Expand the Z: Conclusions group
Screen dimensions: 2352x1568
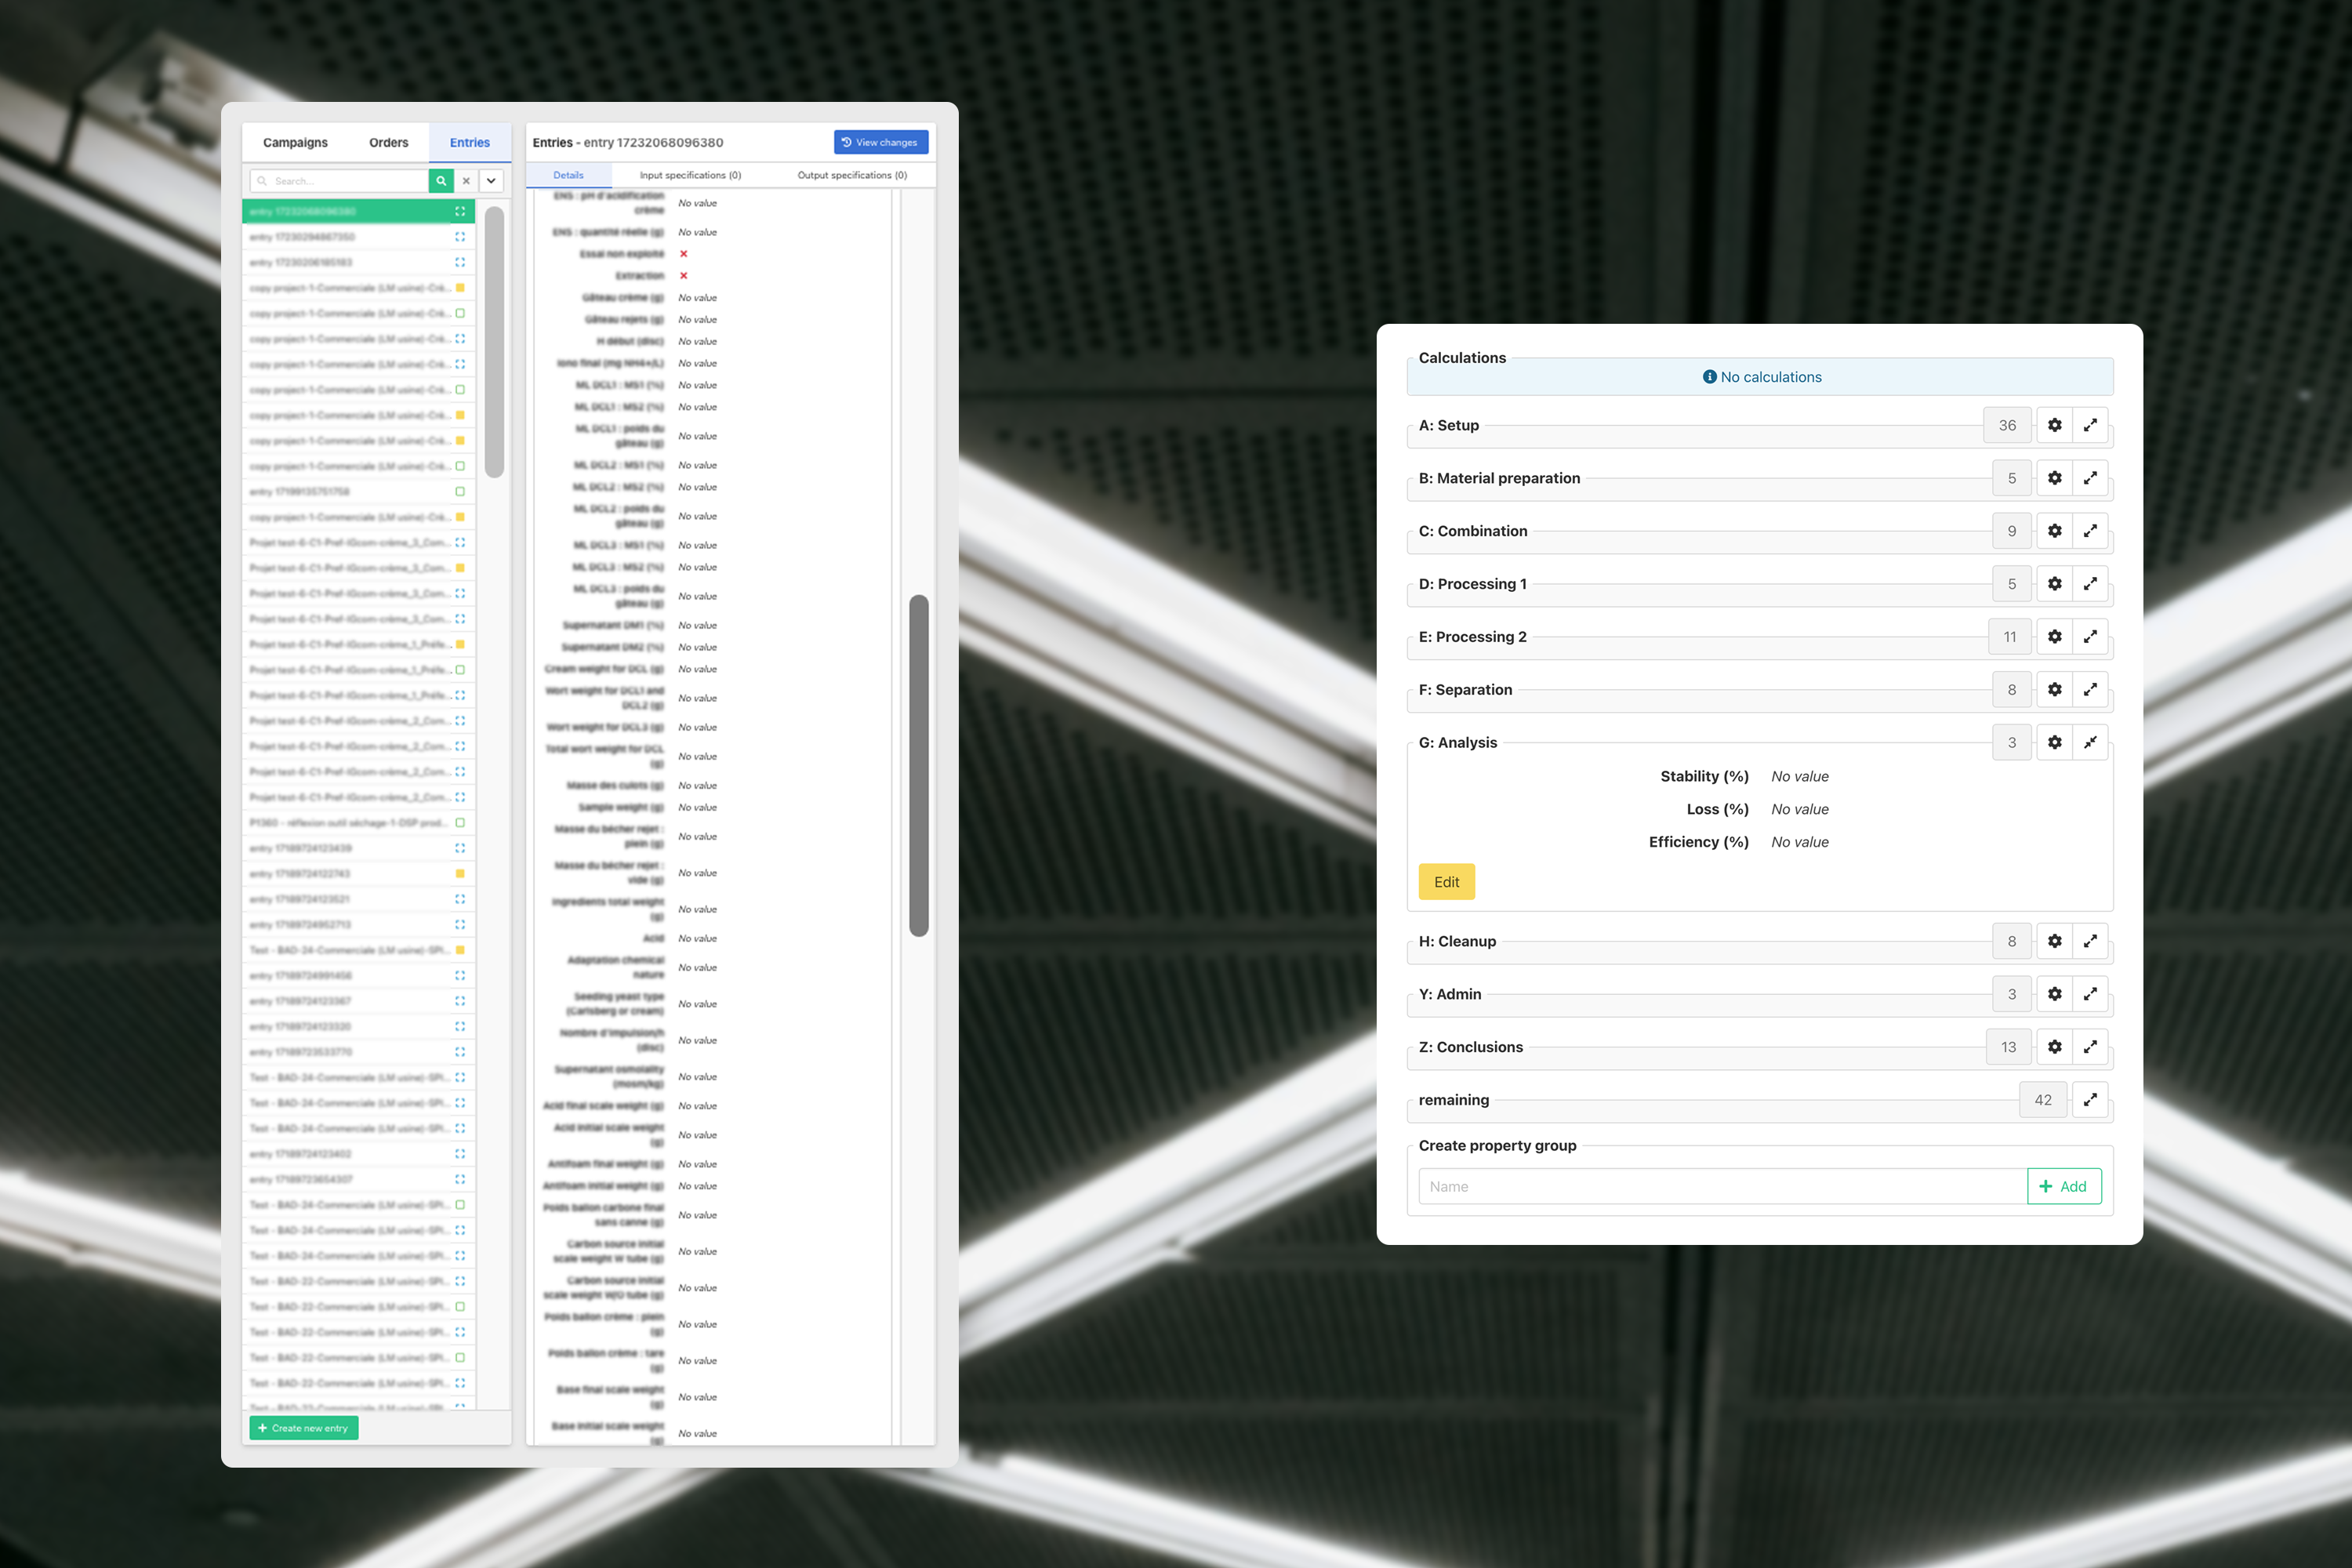coord(2090,1047)
